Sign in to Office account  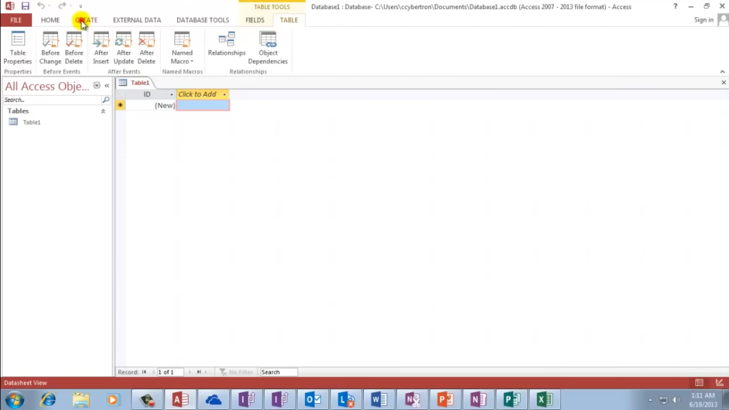tap(704, 20)
